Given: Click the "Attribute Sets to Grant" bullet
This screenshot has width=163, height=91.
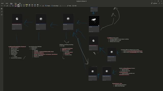Looking at the screenshot, I should pyautogui.click(x=115, y=41).
